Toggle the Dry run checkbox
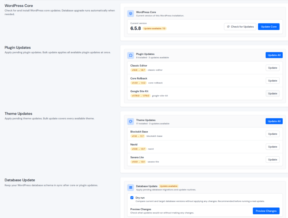 coord(132,198)
